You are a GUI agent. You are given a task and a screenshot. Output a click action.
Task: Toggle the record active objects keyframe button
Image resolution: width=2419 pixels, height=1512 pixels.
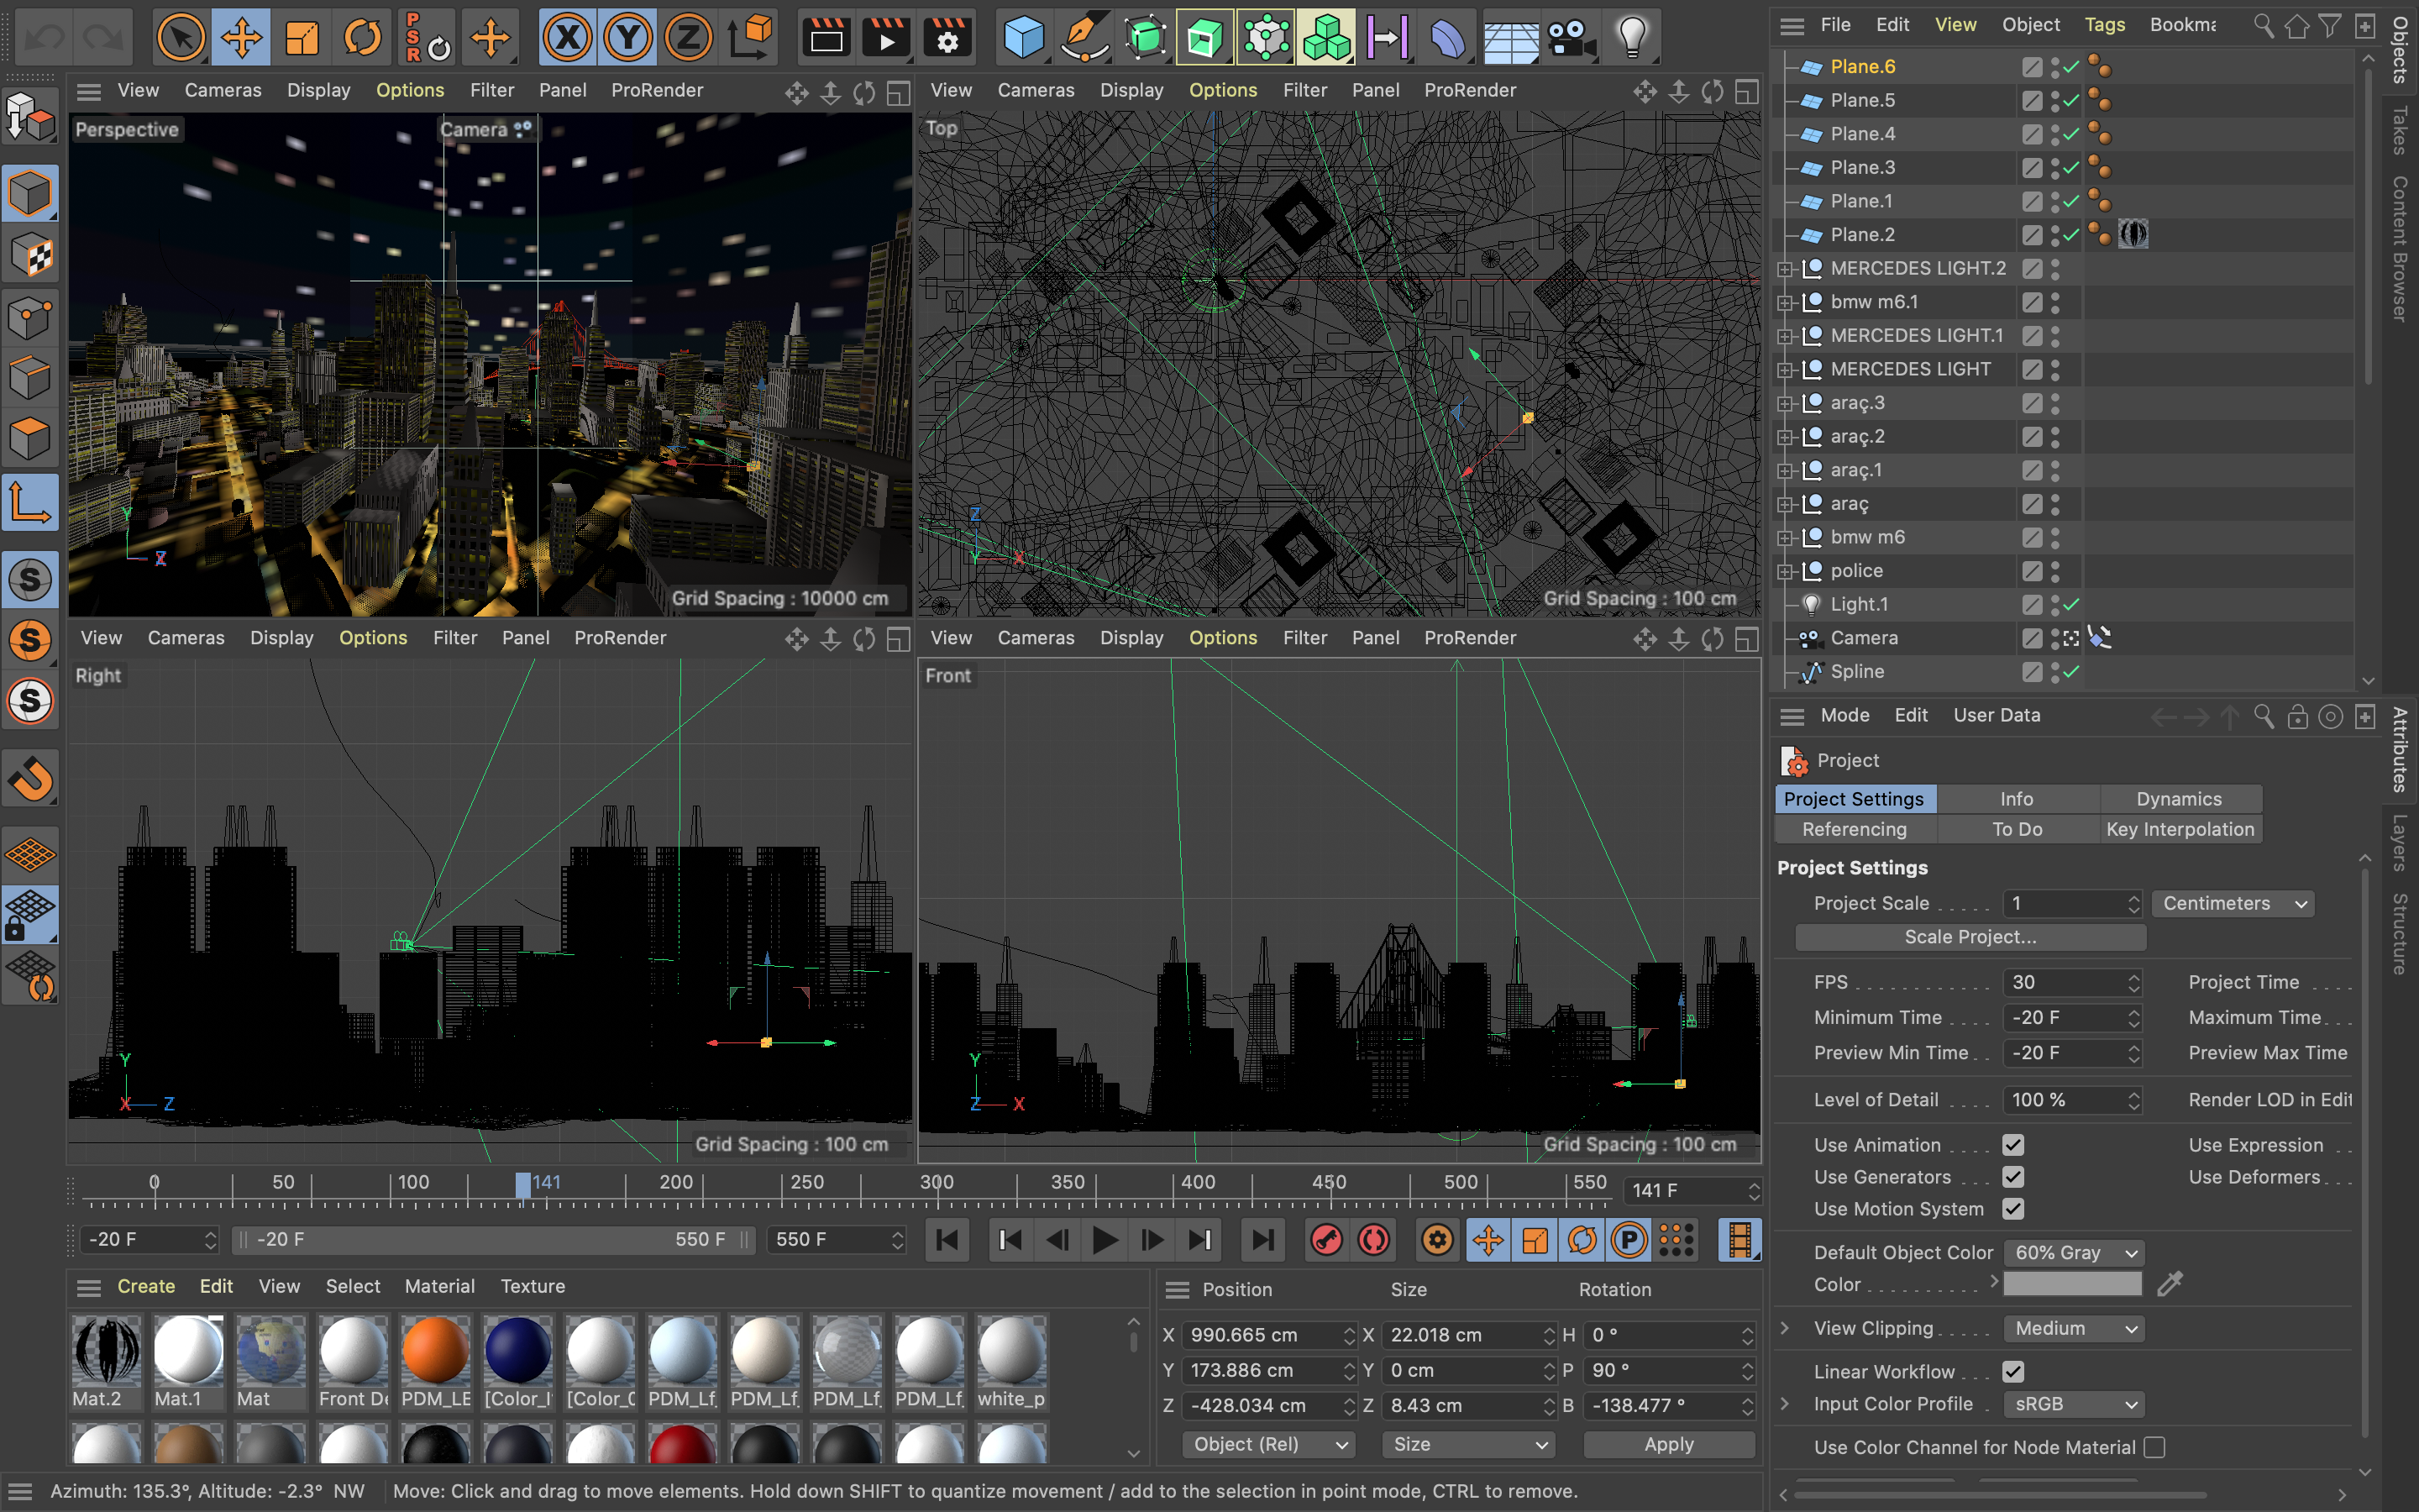click(x=1326, y=1240)
